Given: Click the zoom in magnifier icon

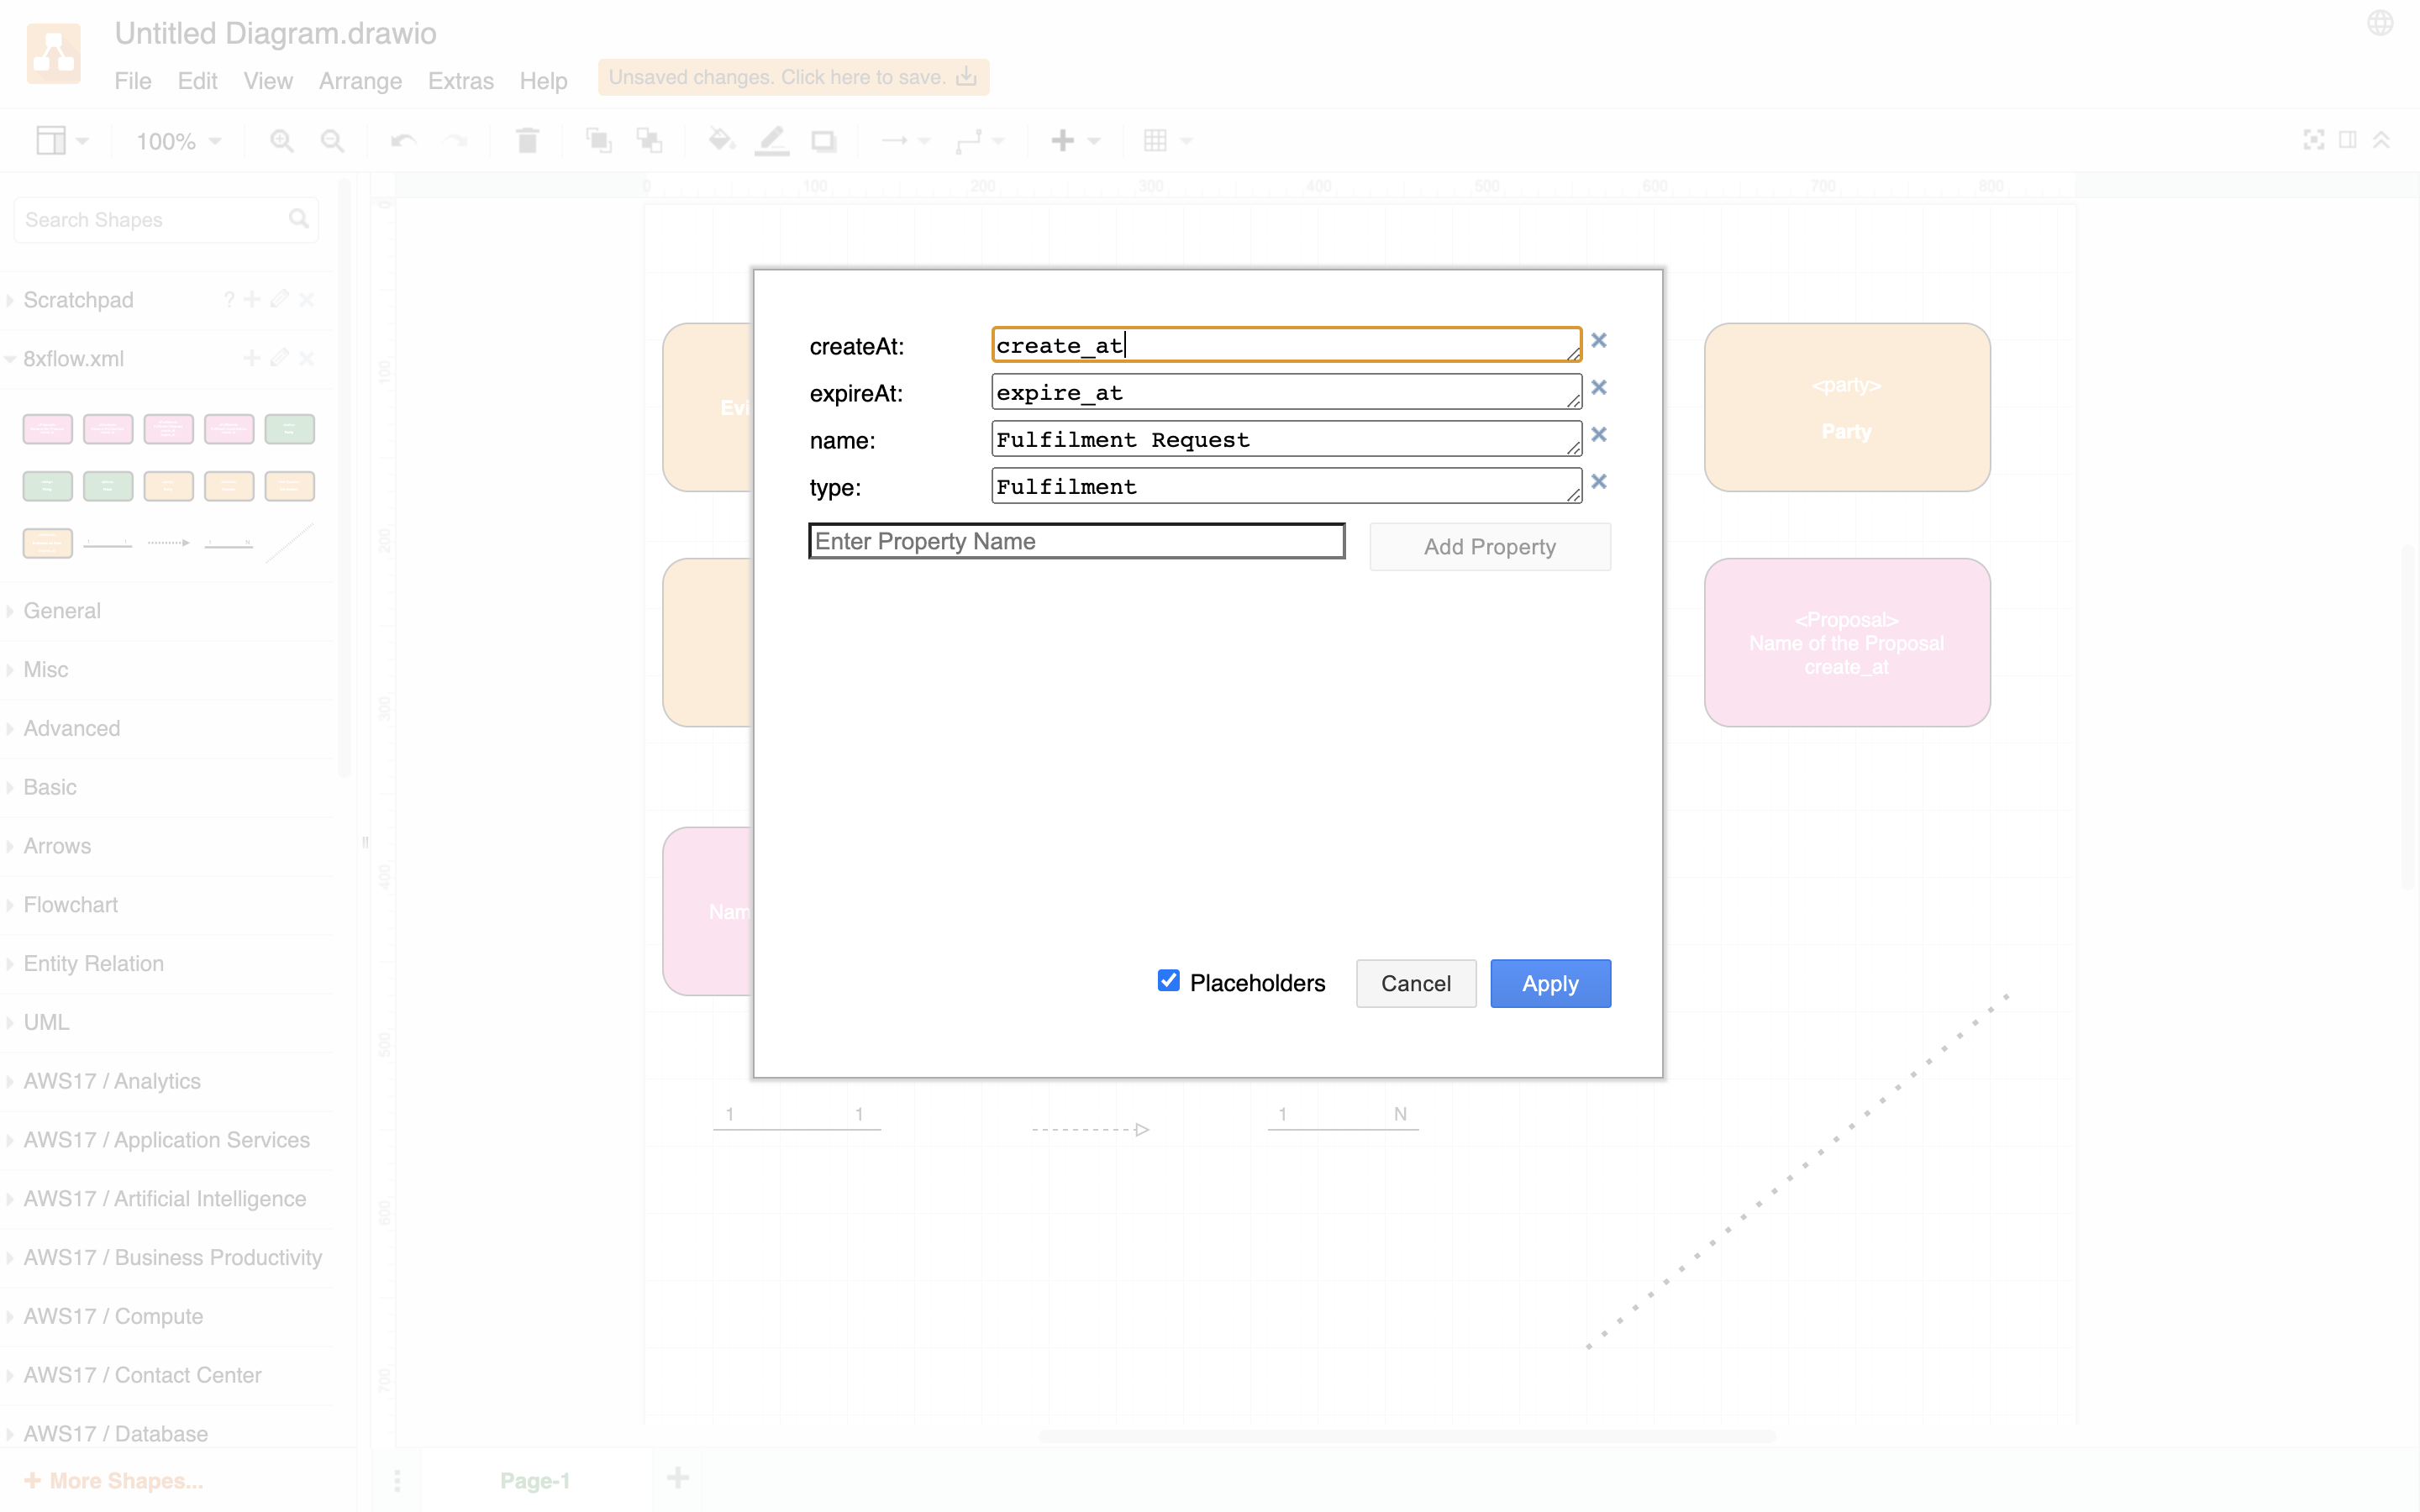Looking at the screenshot, I should coord(281,141).
